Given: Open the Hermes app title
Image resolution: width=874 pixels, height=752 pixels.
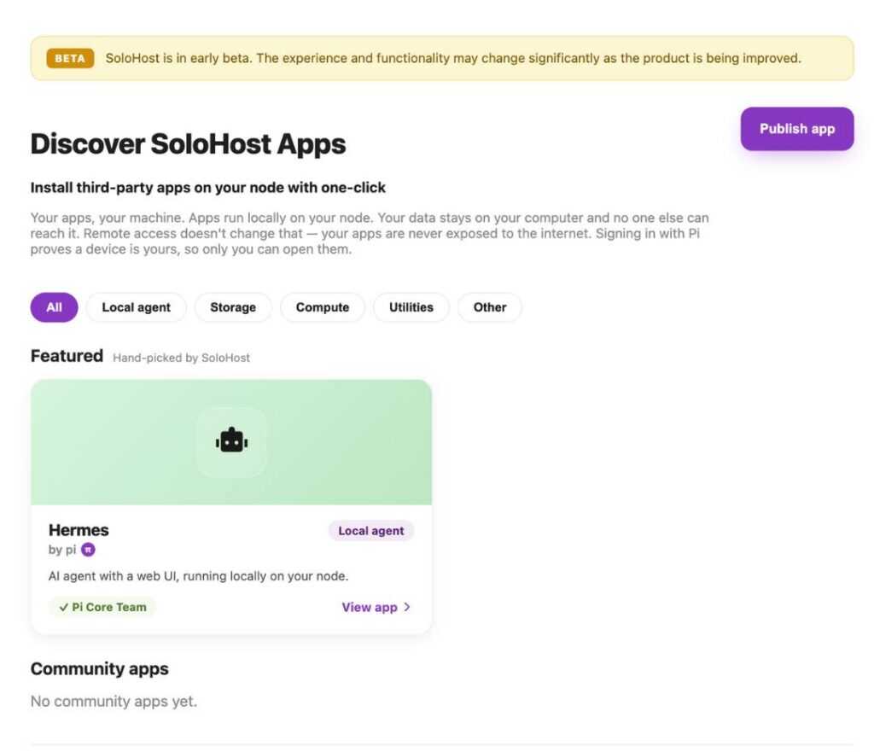Looking at the screenshot, I should tap(79, 530).
